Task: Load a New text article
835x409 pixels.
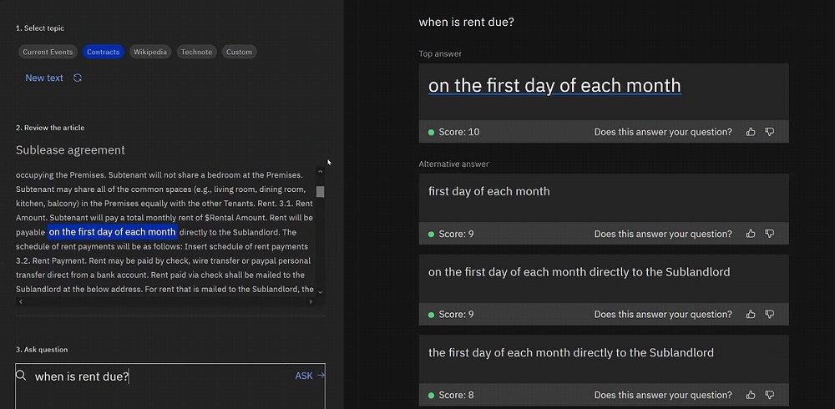Action: [x=44, y=78]
